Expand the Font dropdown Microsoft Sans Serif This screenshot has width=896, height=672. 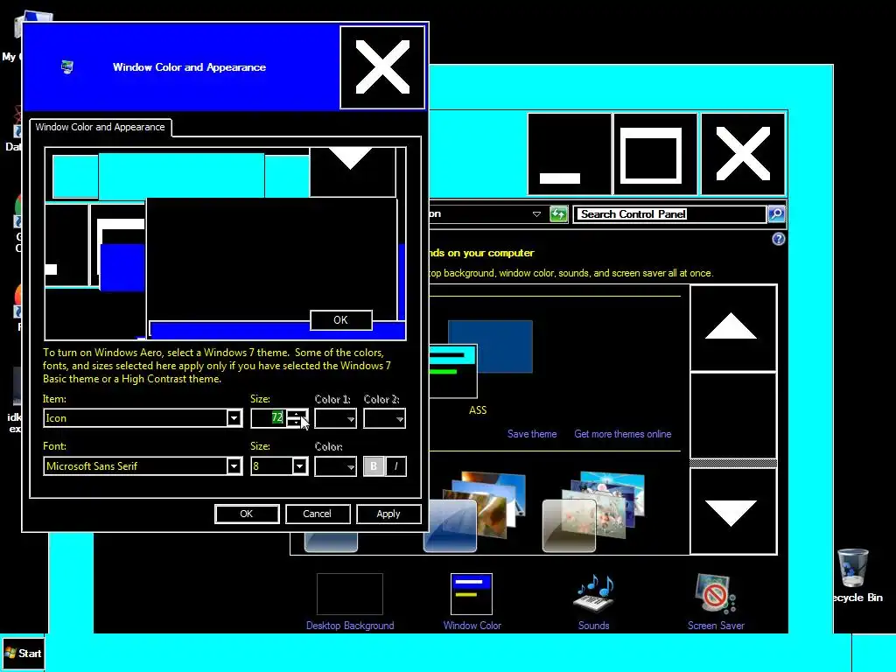(234, 466)
